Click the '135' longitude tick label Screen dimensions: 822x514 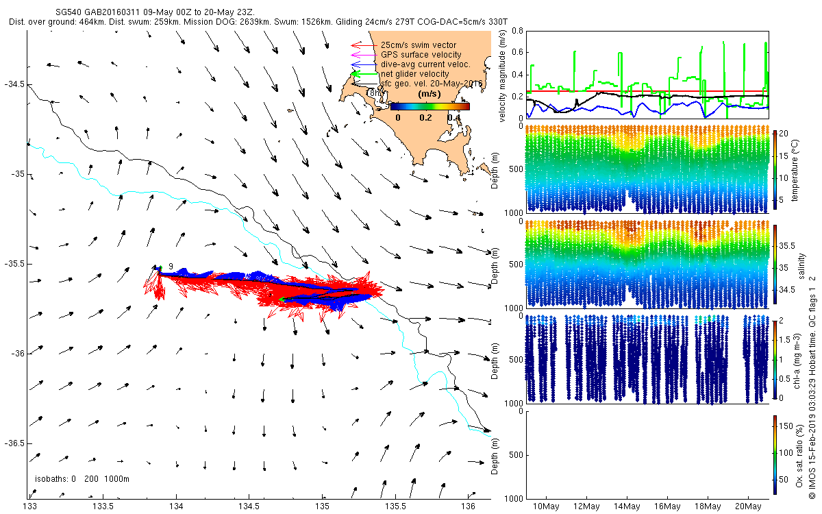[323, 506]
